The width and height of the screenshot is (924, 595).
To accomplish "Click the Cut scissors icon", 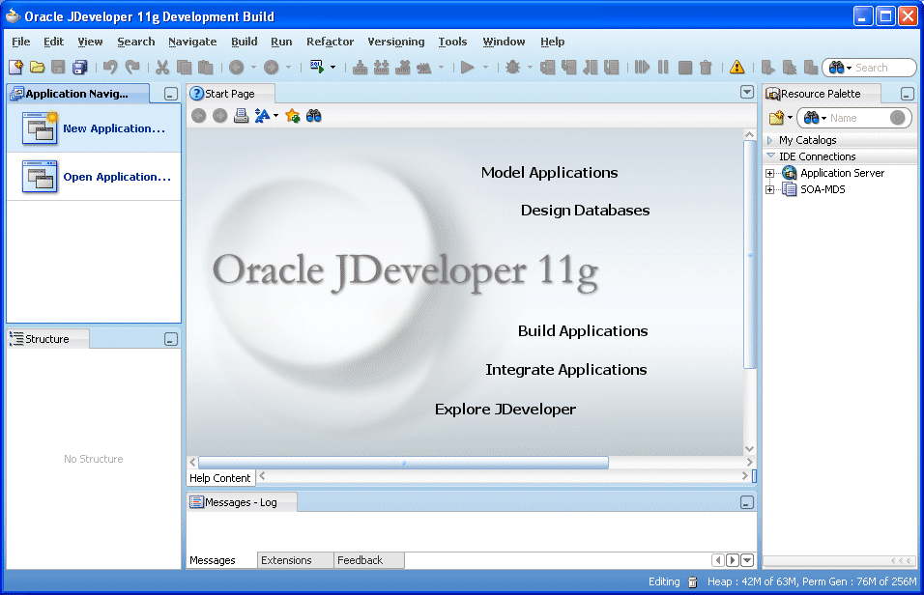I will (162, 68).
